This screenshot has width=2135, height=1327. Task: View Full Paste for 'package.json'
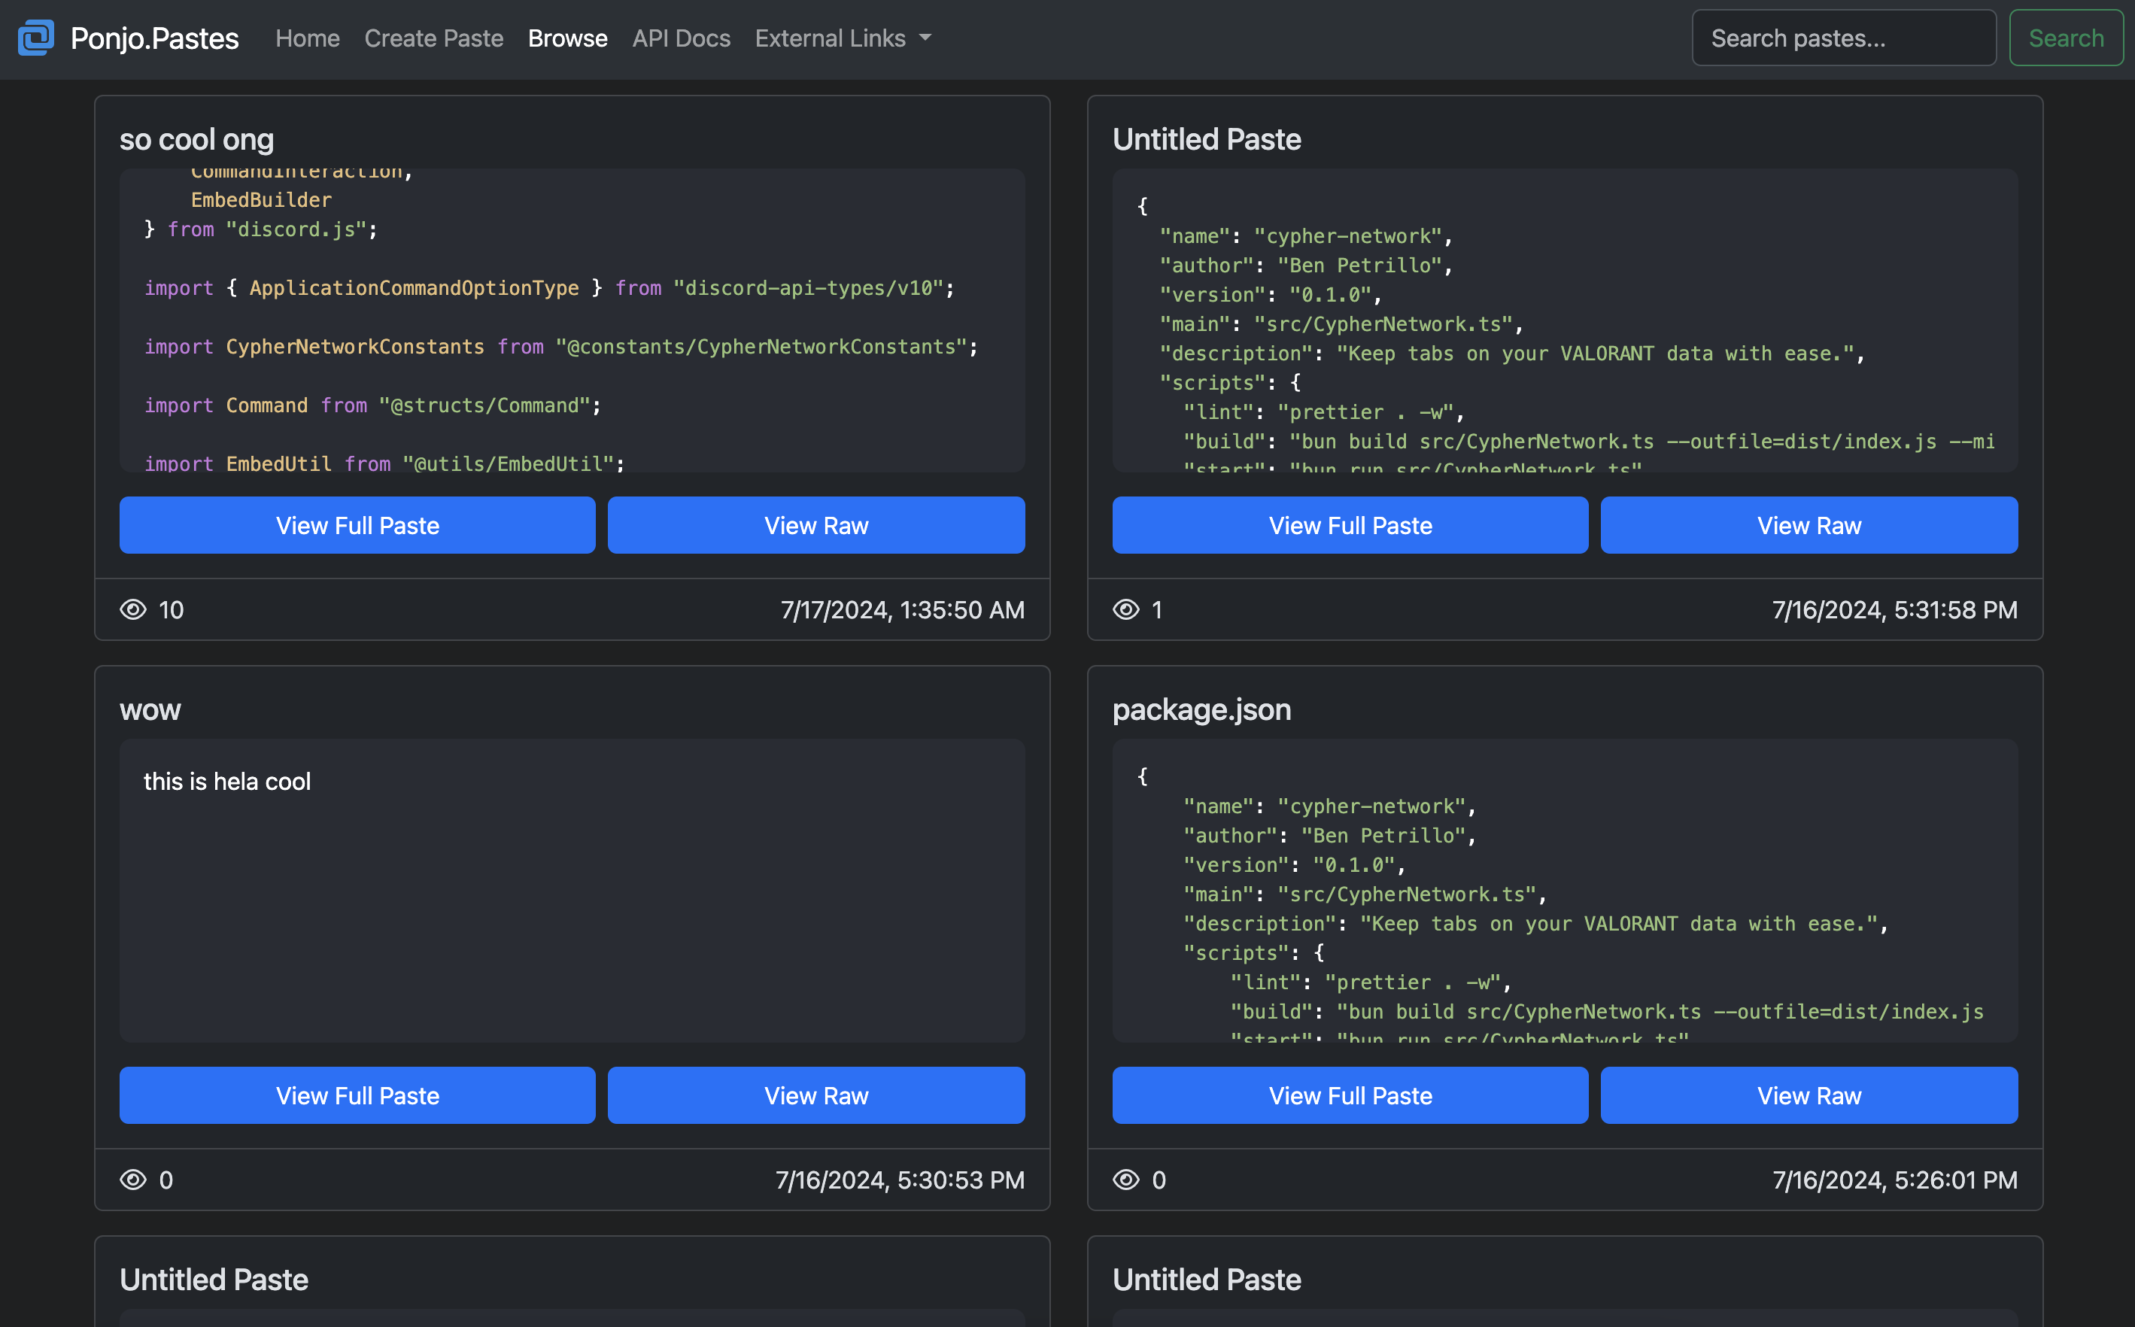(x=1351, y=1095)
